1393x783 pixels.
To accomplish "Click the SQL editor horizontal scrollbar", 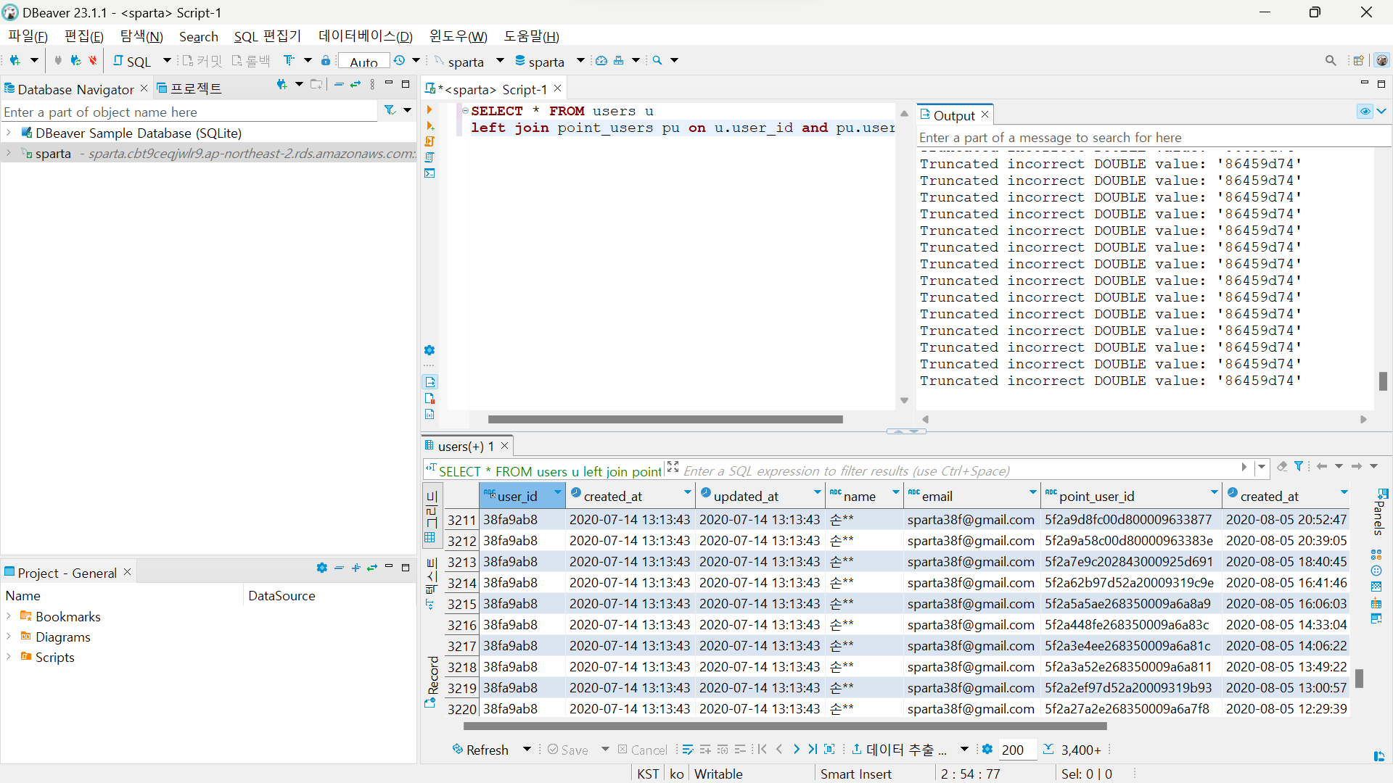I will click(x=665, y=419).
